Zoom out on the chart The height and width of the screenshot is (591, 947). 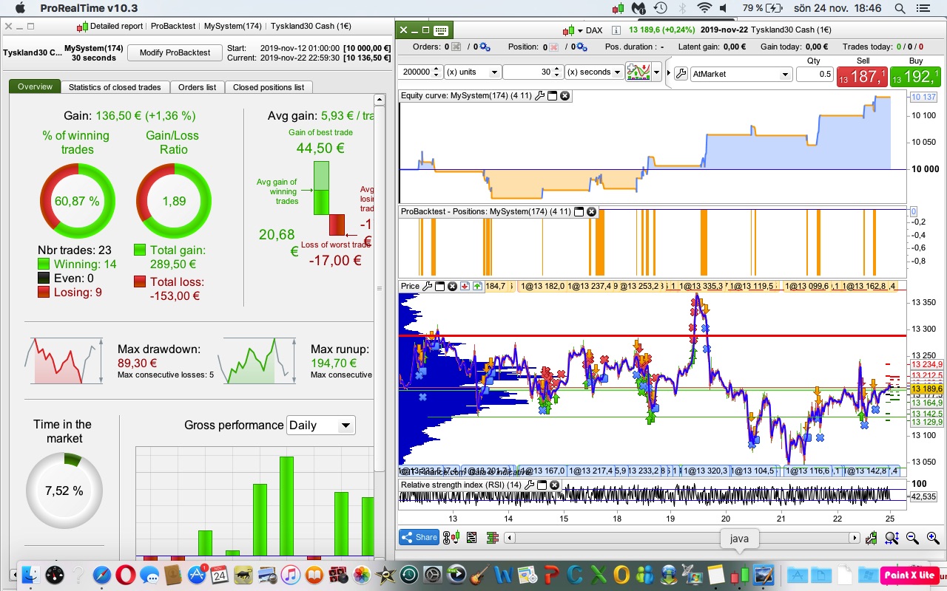[912, 539]
